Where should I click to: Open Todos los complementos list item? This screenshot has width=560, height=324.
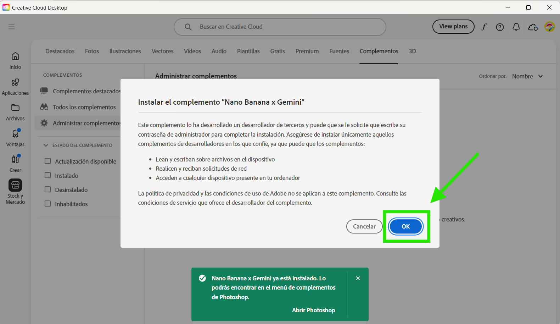pyautogui.click(x=78, y=107)
